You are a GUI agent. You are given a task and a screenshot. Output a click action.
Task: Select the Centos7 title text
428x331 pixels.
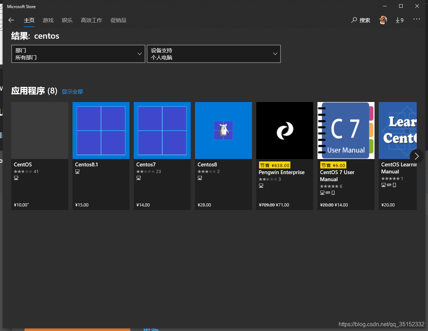pyautogui.click(x=146, y=165)
